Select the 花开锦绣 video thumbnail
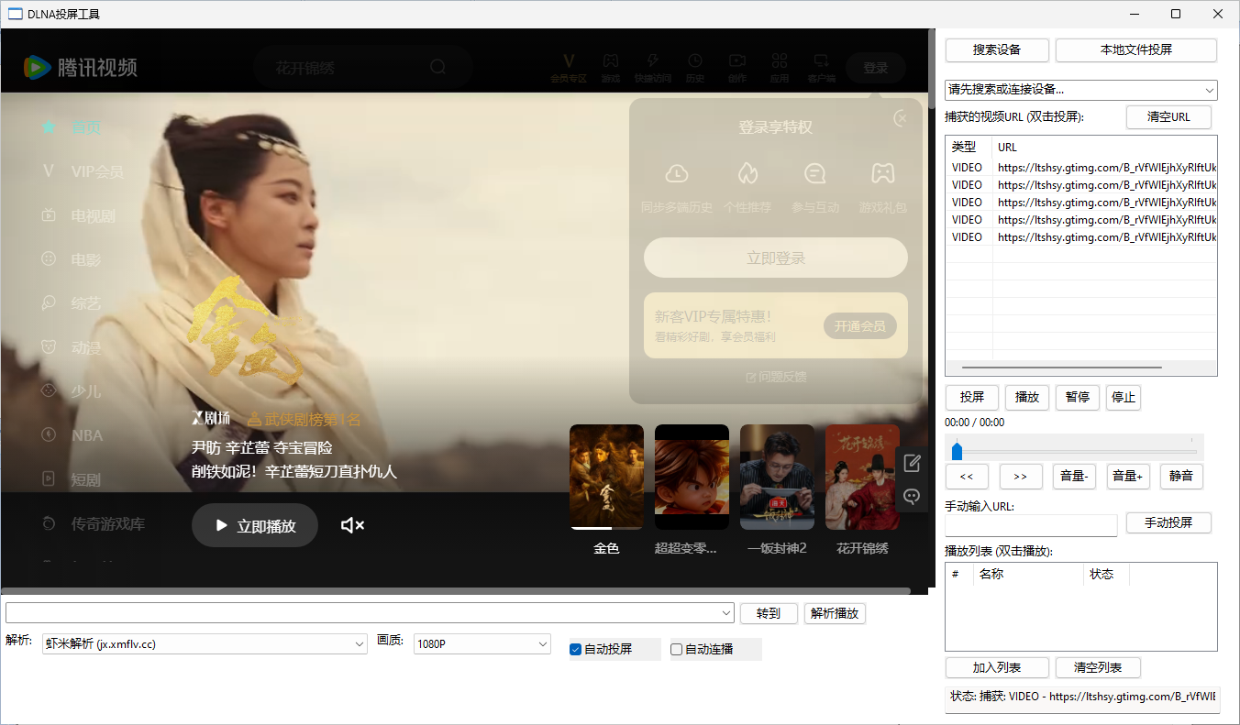Image resolution: width=1240 pixels, height=725 pixels. (862, 477)
